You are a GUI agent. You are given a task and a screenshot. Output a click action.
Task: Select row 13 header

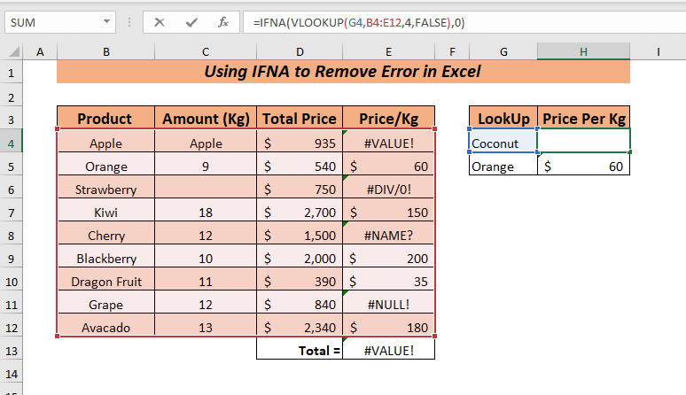point(12,350)
